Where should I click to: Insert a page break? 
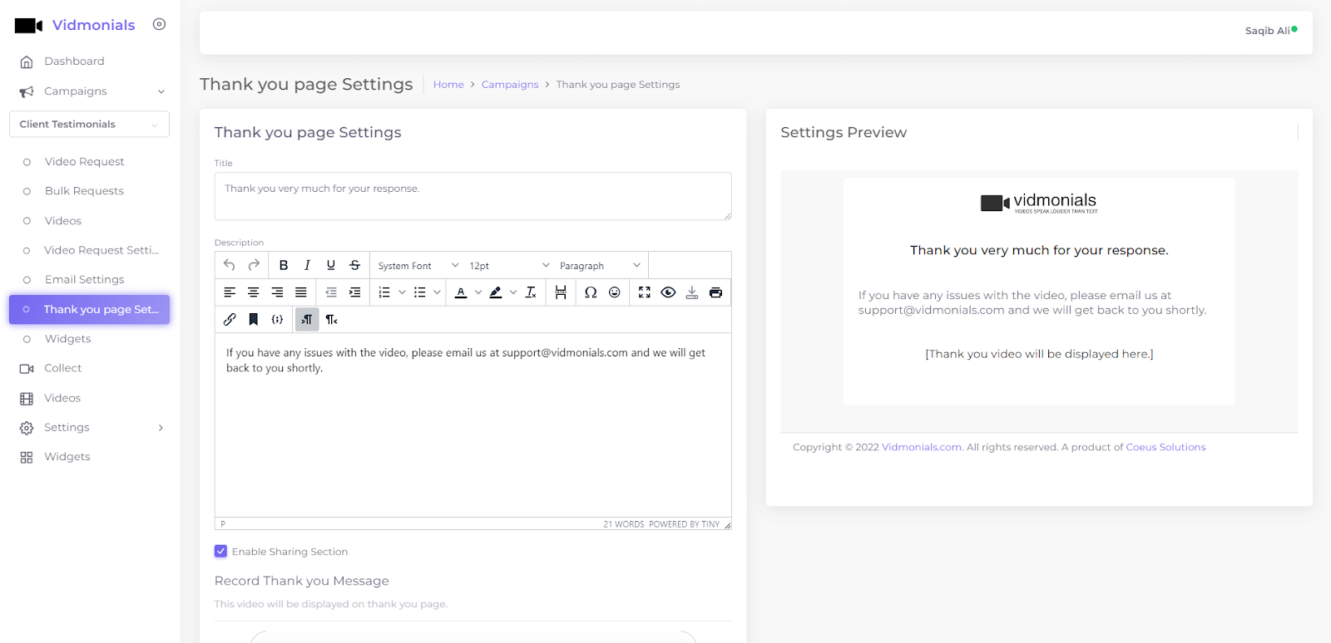click(561, 292)
